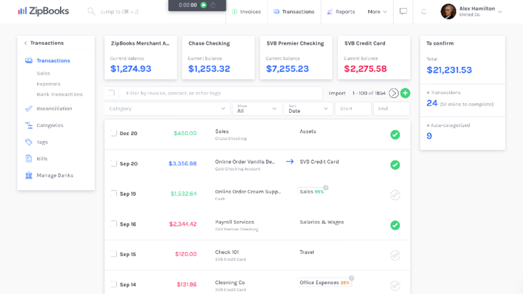
Task: Click the green confirmed checkmark for Sales
Action: 395,135
